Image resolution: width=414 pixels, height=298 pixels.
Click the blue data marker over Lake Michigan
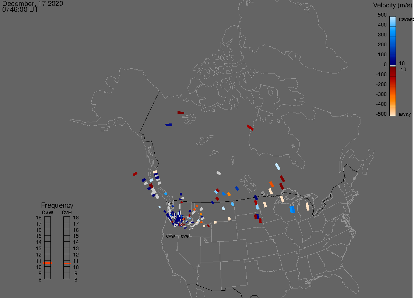pos(292,209)
